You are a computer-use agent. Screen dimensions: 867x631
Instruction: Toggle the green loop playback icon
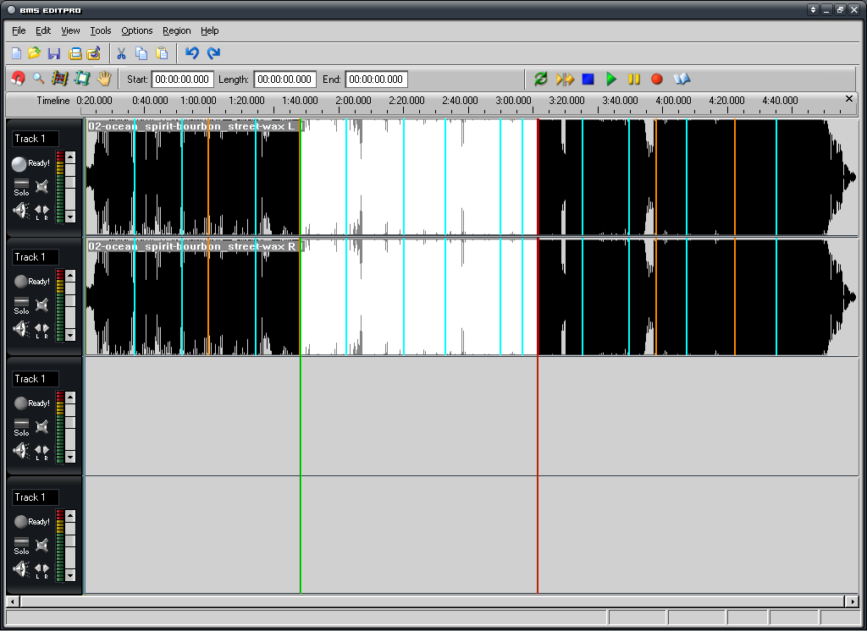[541, 79]
